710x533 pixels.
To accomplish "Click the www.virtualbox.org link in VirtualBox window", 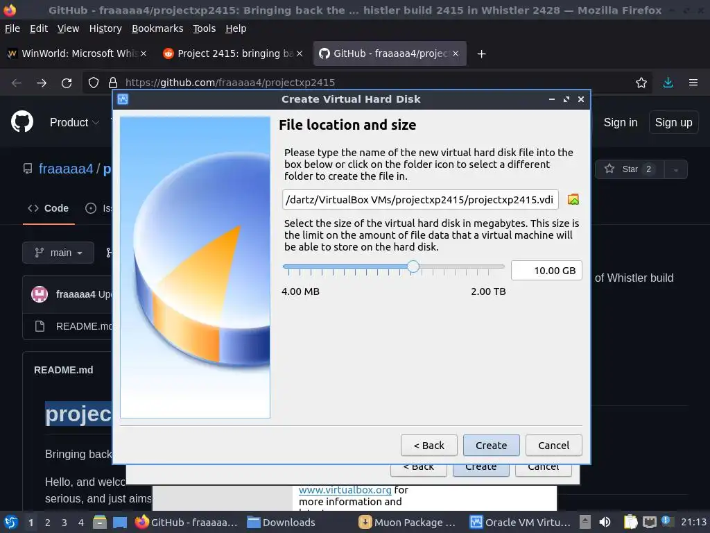I will pos(345,490).
